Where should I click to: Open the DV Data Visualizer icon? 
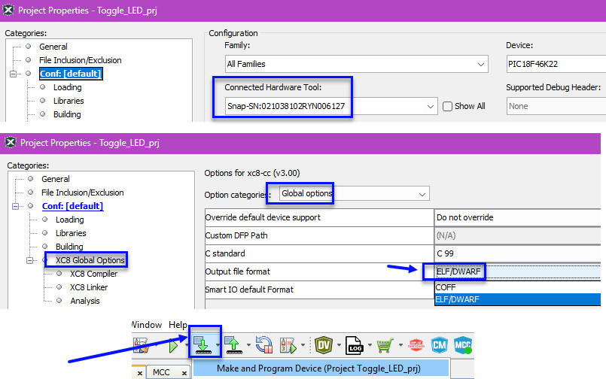[x=324, y=346]
